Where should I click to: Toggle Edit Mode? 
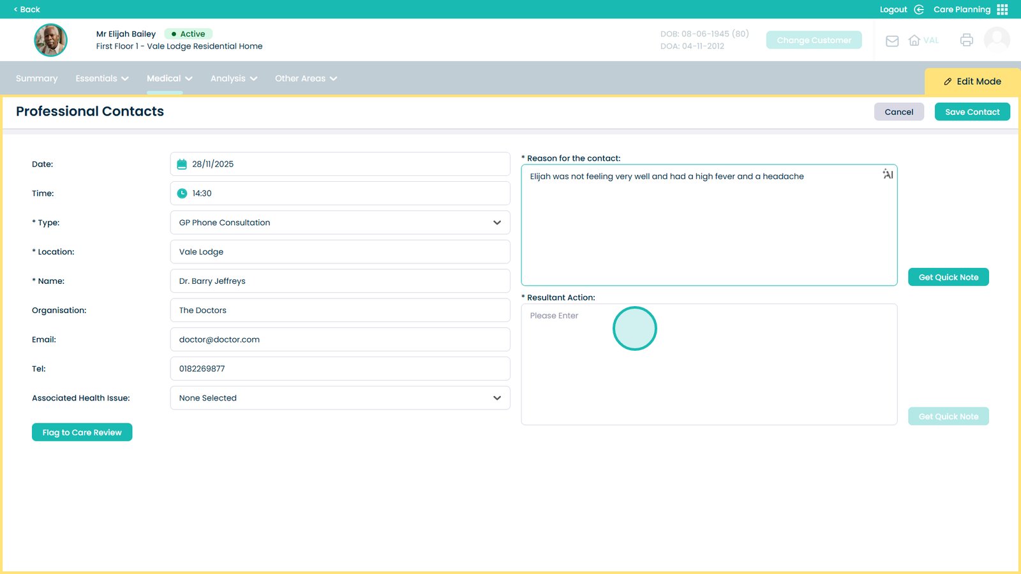click(x=972, y=82)
